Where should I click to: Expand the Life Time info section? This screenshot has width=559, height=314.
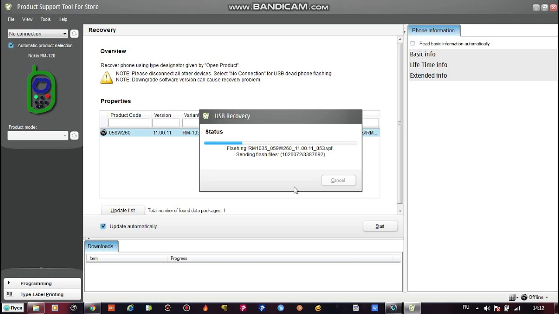pyautogui.click(x=428, y=65)
